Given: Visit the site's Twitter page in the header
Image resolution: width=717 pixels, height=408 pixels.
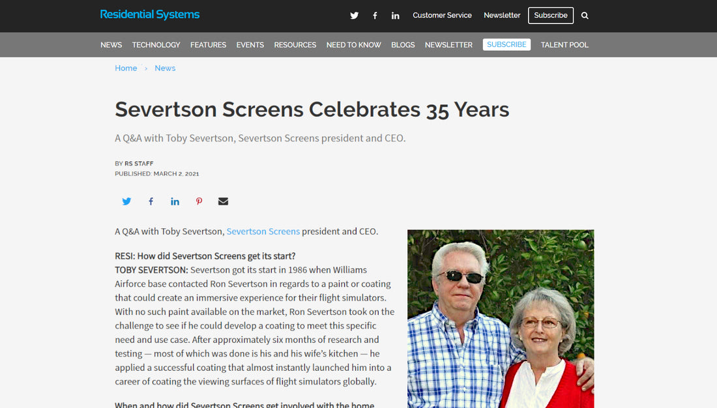Looking at the screenshot, I should point(354,15).
